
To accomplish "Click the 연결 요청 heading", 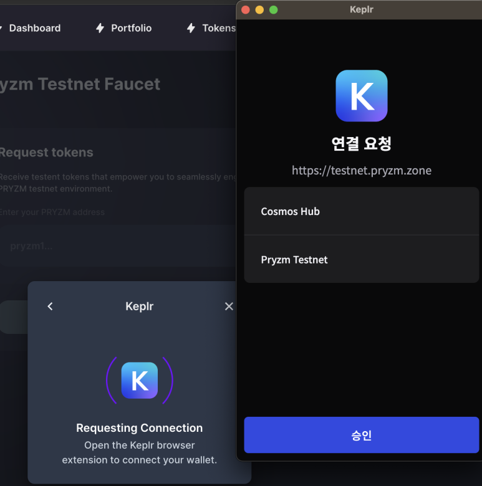I will [362, 143].
